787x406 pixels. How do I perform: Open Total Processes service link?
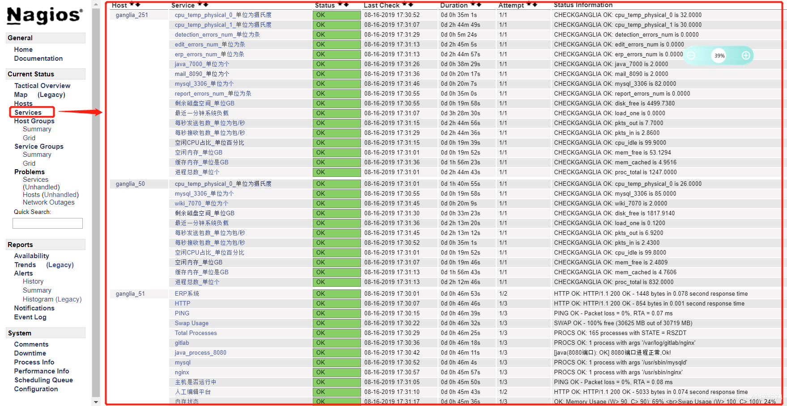(196, 333)
